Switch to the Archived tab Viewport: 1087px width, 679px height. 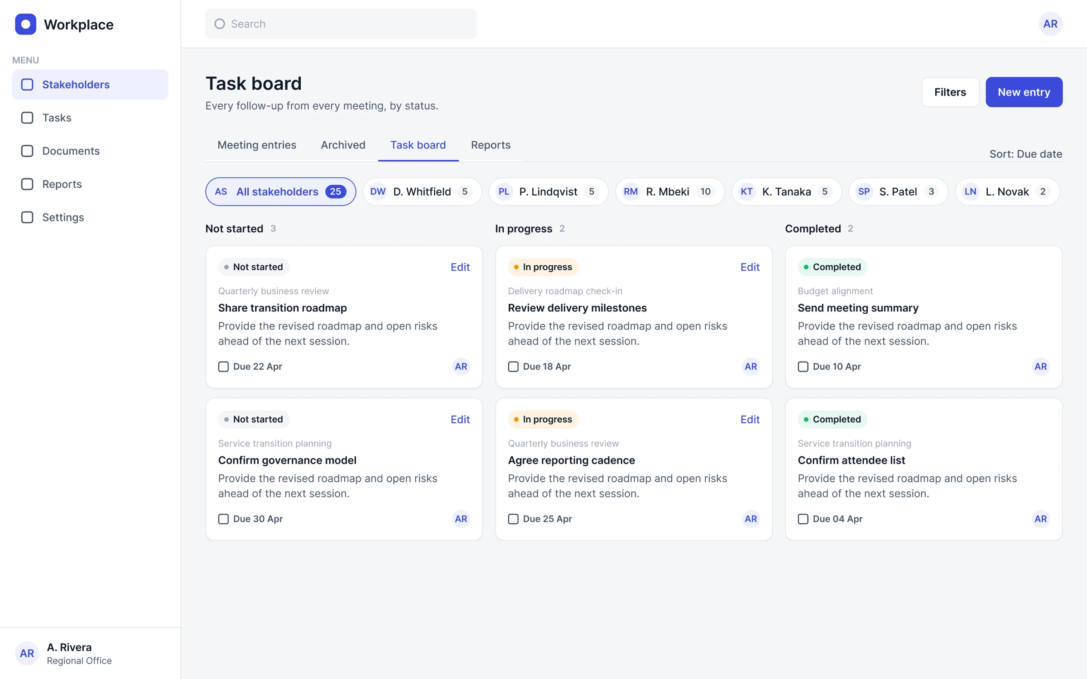click(343, 145)
